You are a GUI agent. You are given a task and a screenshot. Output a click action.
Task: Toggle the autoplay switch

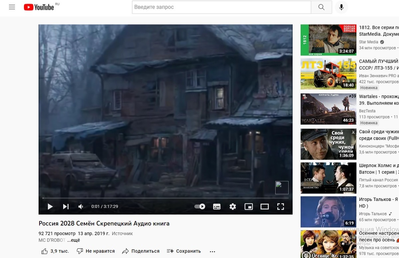coord(200,207)
